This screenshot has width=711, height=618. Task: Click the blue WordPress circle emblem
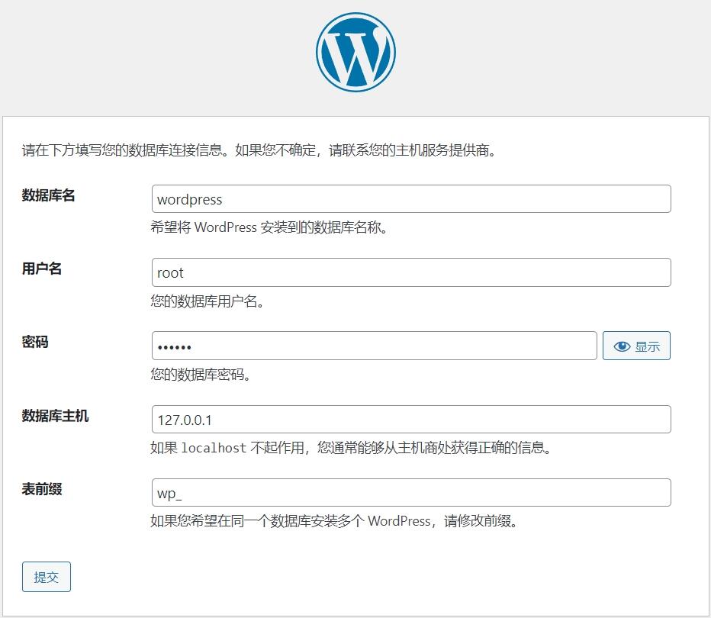(355, 51)
